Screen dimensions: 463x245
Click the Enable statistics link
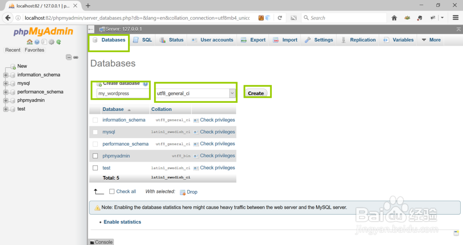pos(122,222)
